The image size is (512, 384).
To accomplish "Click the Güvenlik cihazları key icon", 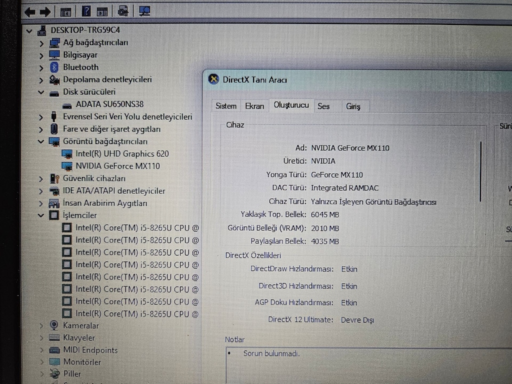I will click(x=54, y=178).
